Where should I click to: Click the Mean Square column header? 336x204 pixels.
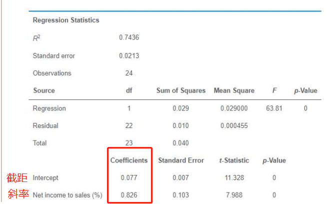click(234, 90)
